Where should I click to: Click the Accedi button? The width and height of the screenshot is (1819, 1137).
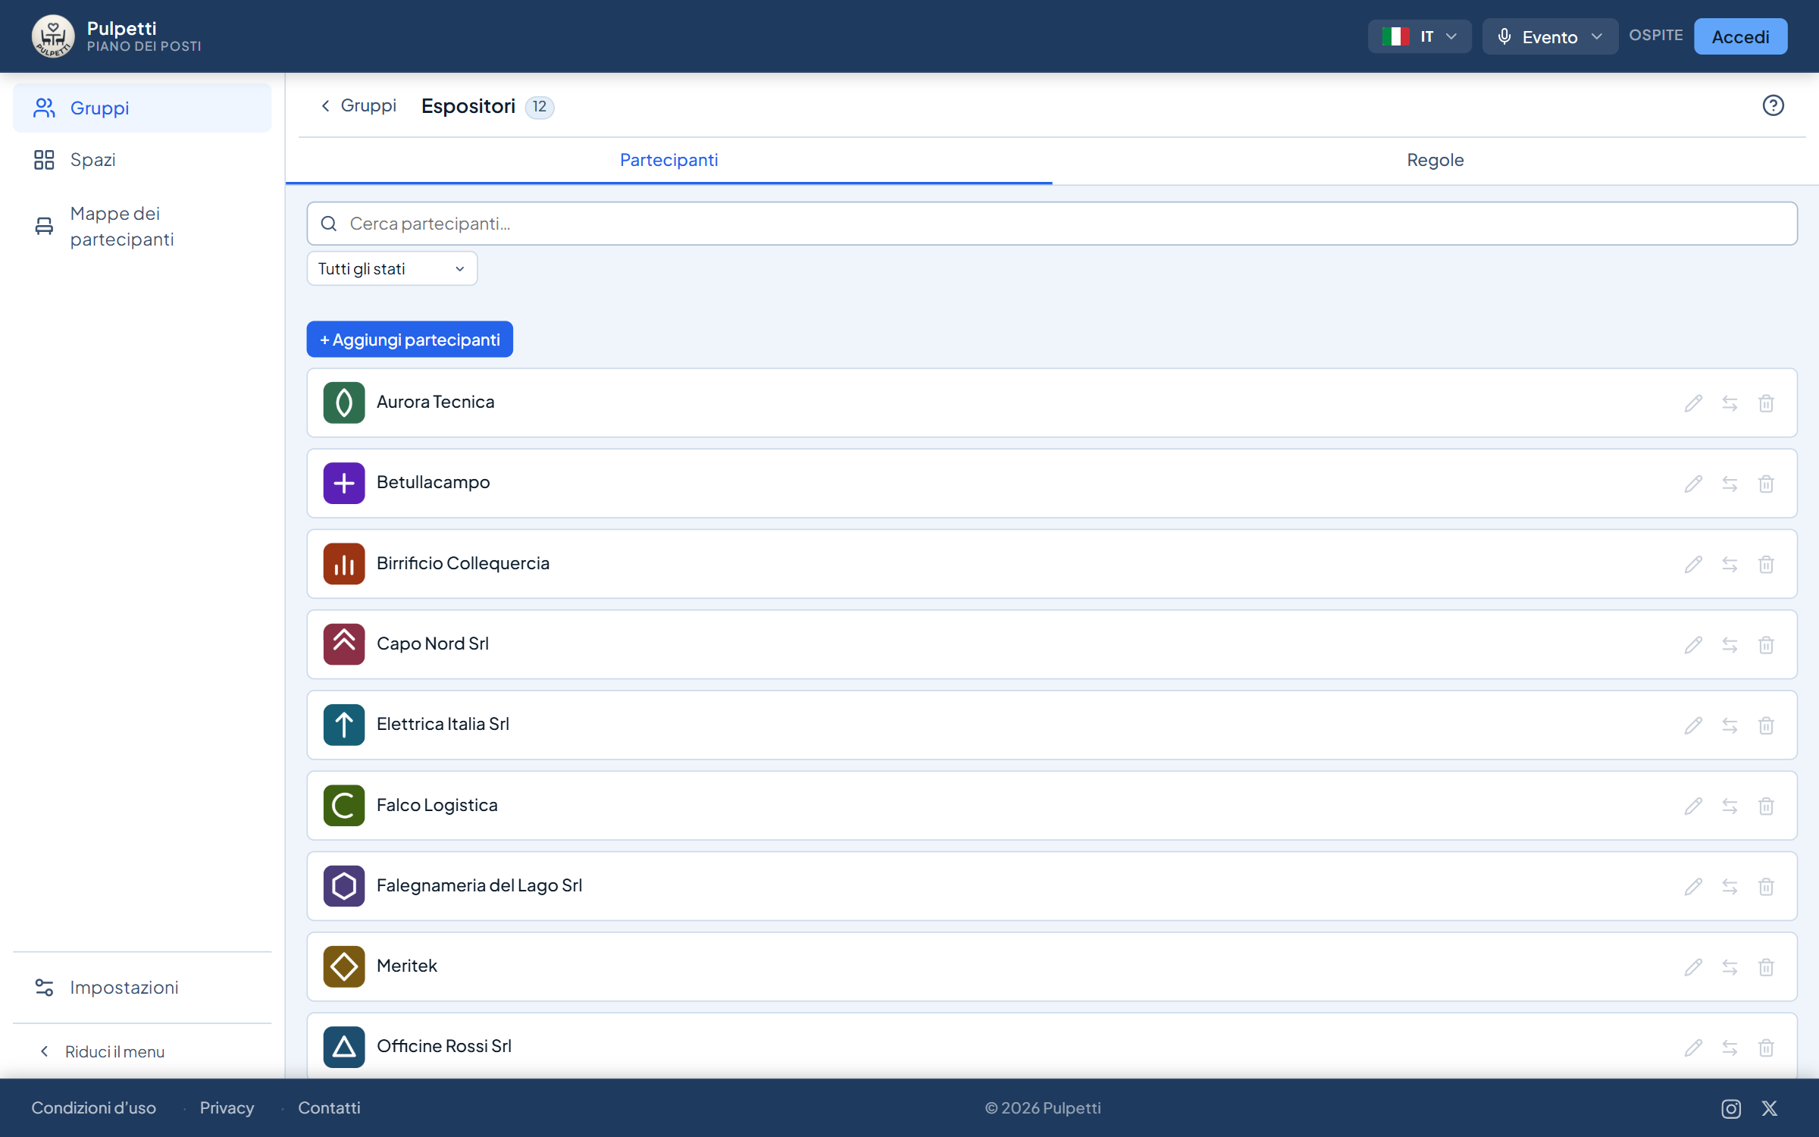(x=1740, y=36)
